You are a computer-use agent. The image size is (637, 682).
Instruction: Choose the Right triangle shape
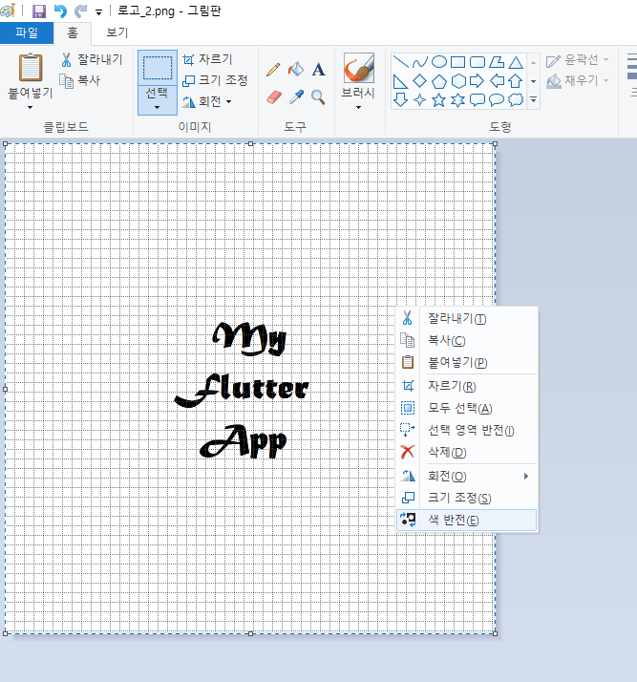[400, 81]
